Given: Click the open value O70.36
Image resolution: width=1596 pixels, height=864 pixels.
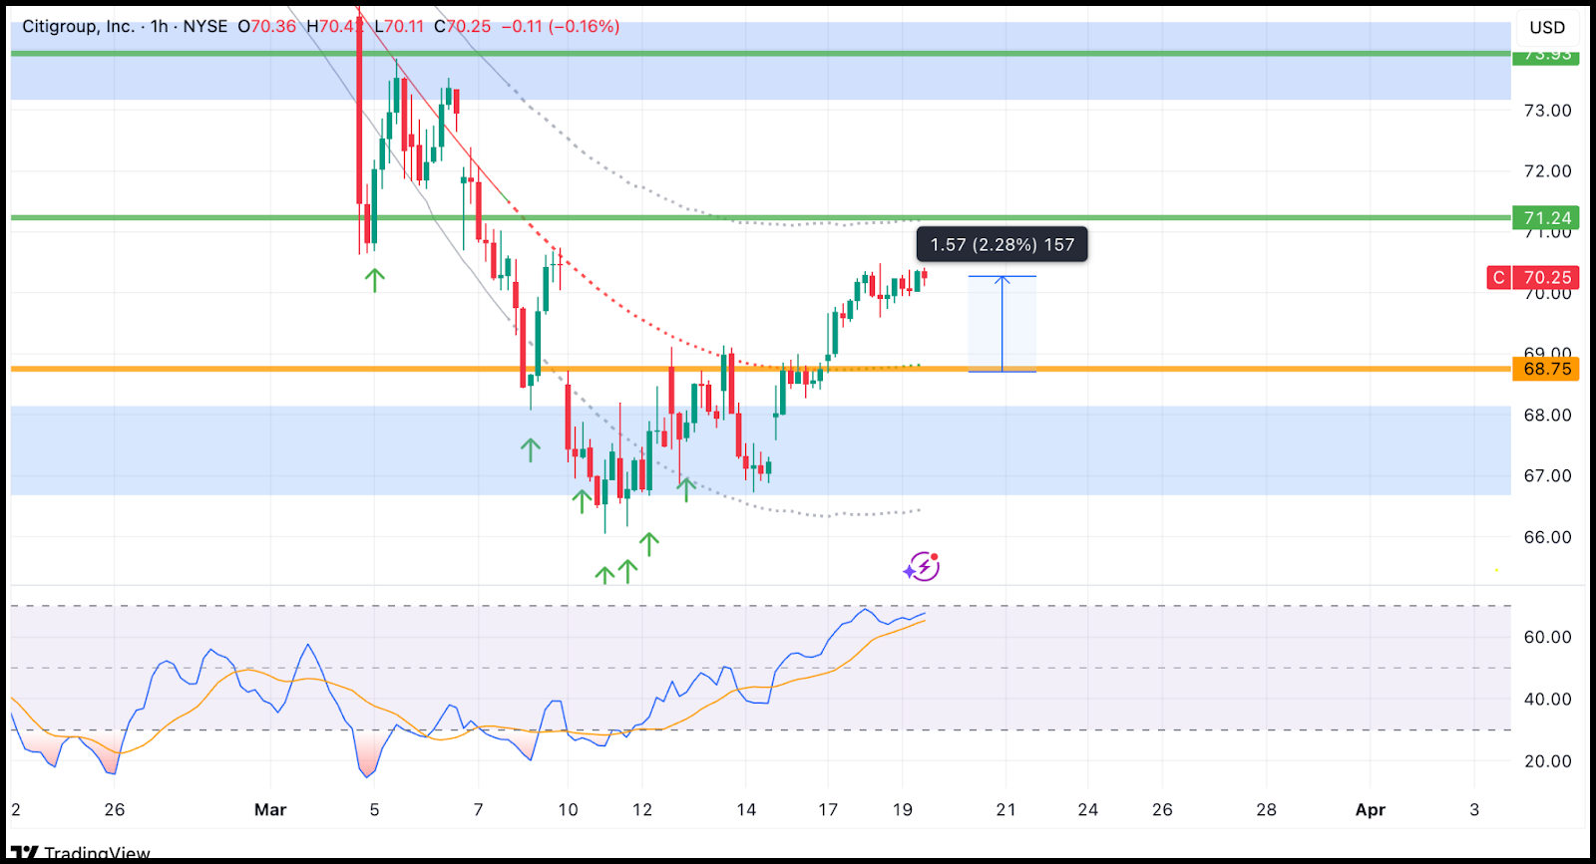Looking at the screenshot, I should pyautogui.click(x=267, y=26).
